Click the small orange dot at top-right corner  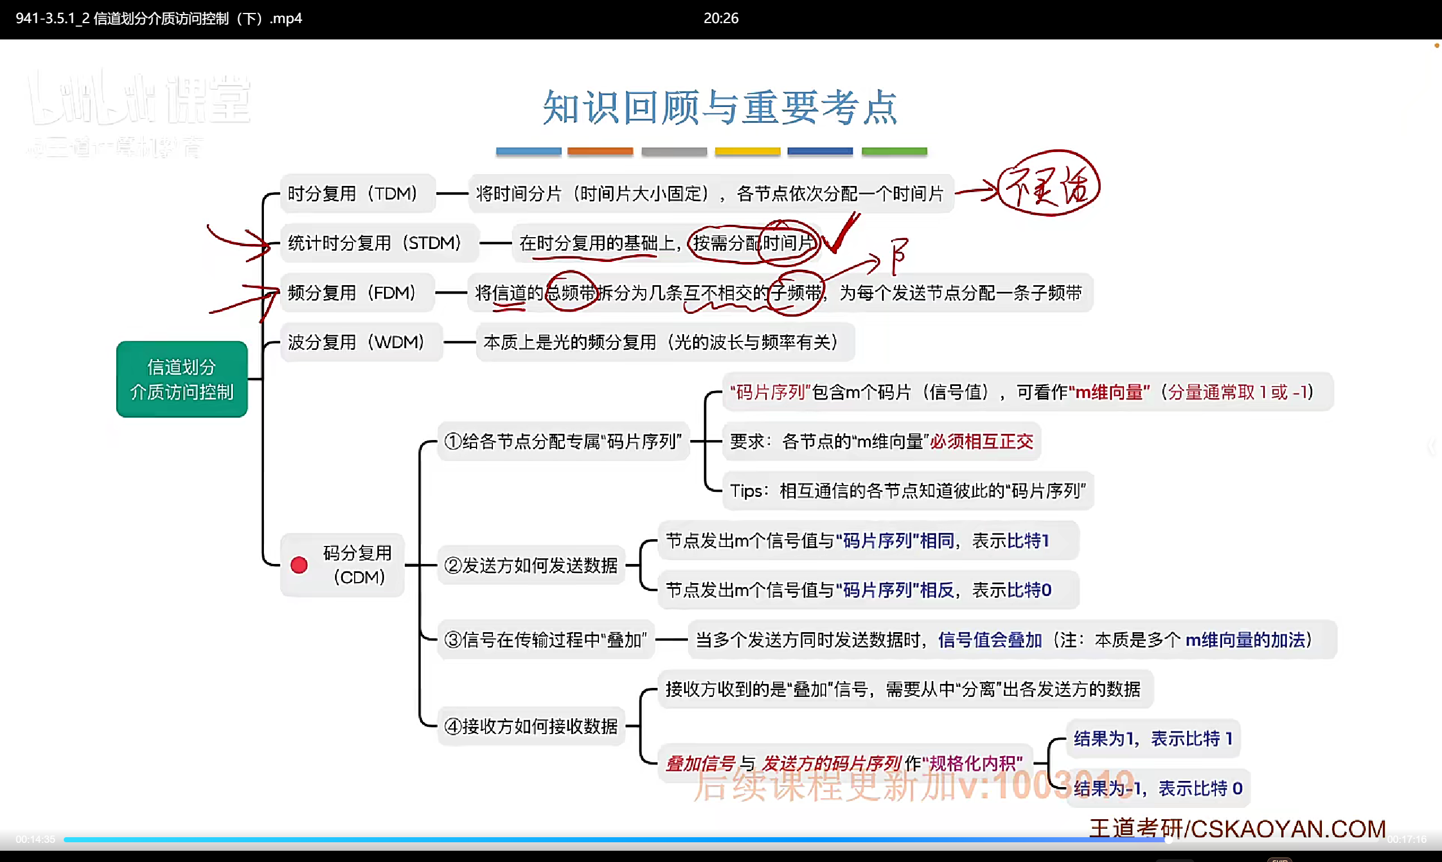tap(1436, 45)
